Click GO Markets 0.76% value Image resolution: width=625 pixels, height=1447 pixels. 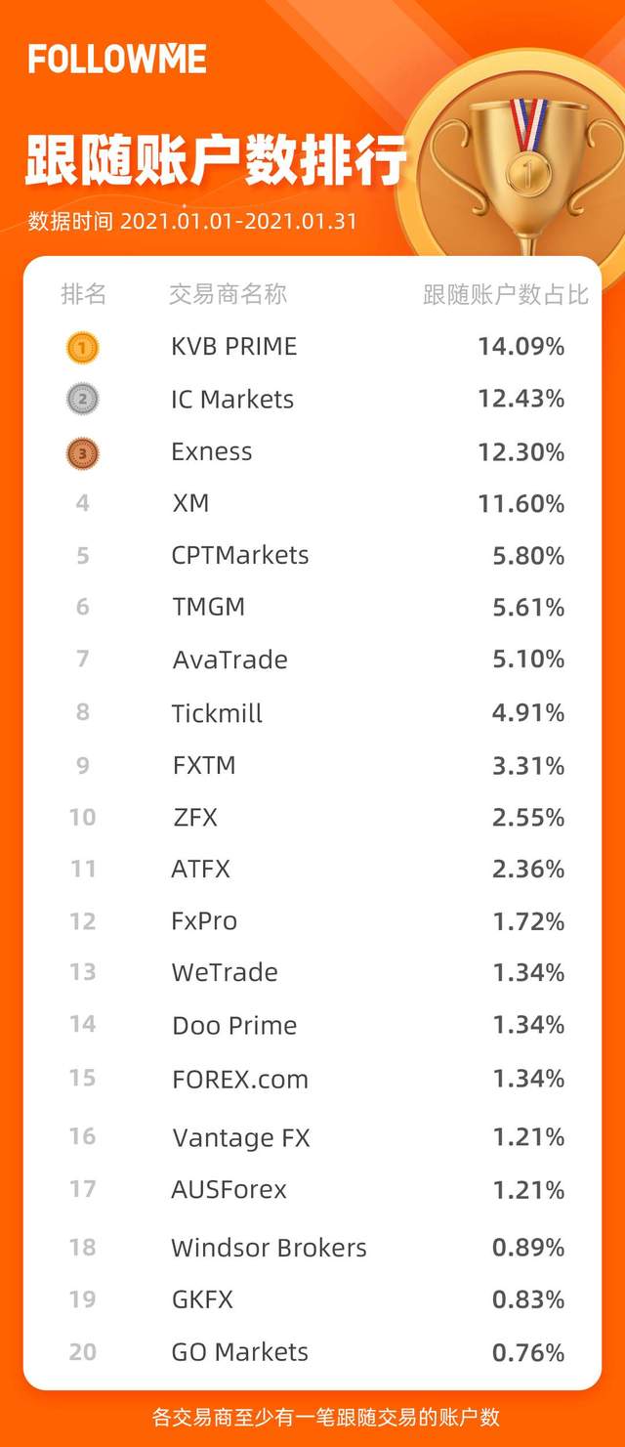pos(528,1353)
